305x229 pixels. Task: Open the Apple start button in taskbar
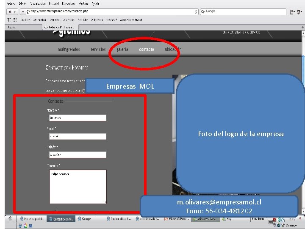pos(10,219)
